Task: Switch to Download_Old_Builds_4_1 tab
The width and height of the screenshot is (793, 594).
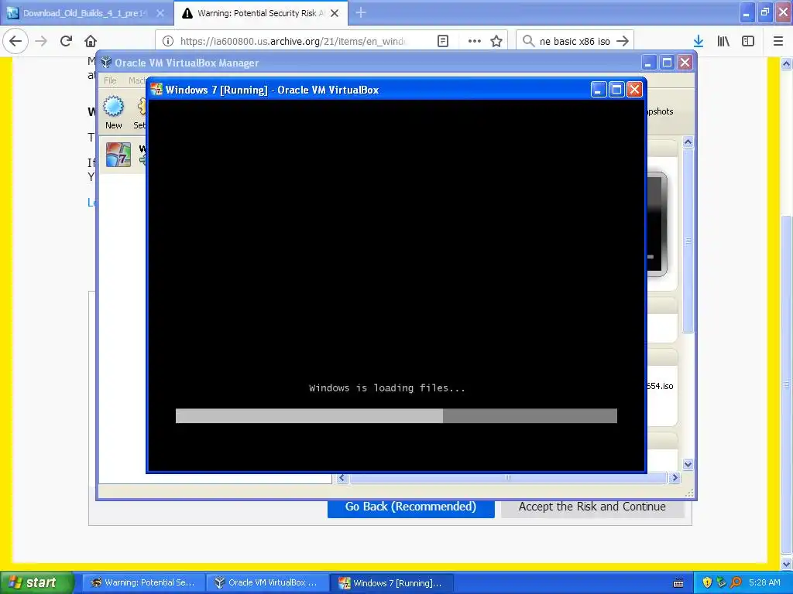Action: click(x=86, y=13)
